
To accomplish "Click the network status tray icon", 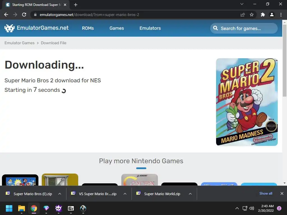I will click(x=245, y=208).
